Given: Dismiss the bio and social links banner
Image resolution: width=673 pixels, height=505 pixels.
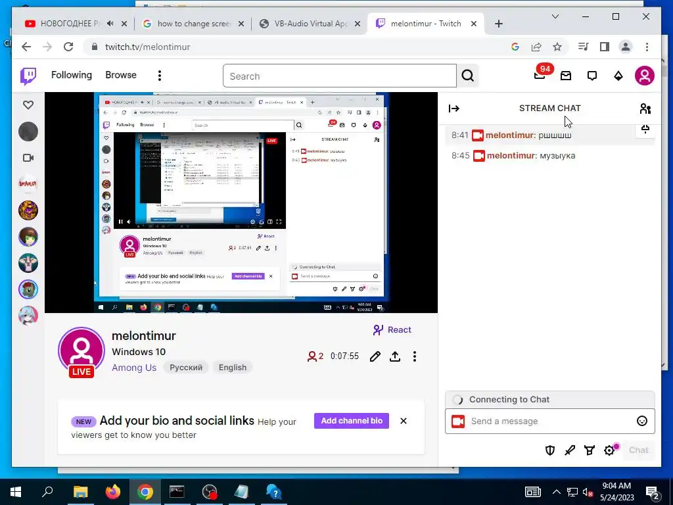Looking at the screenshot, I should [404, 421].
